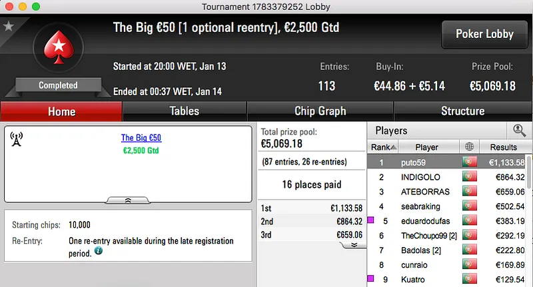533x287 pixels.
Task: Click the broadcast antenna icon
Action: [17, 139]
